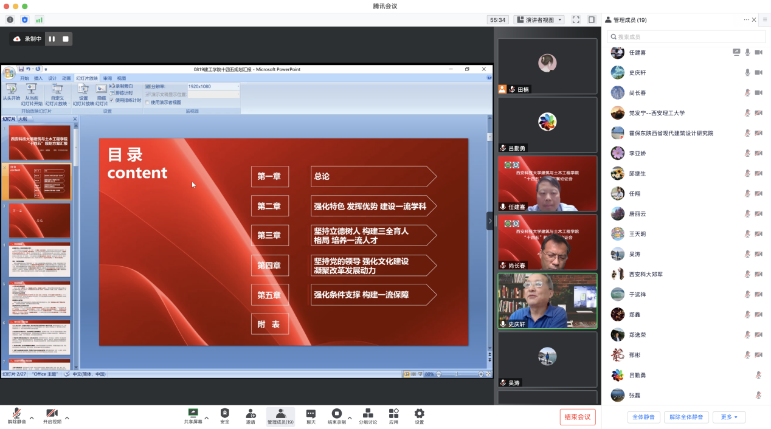
Task: Click in the 搜索成员 search field
Action: point(686,37)
